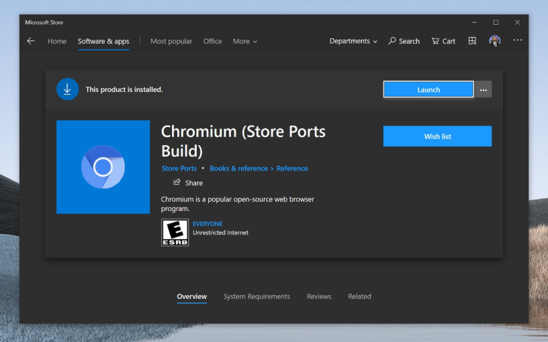Open more options beside Launch button
548x342 pixels.
click(484, 89)
